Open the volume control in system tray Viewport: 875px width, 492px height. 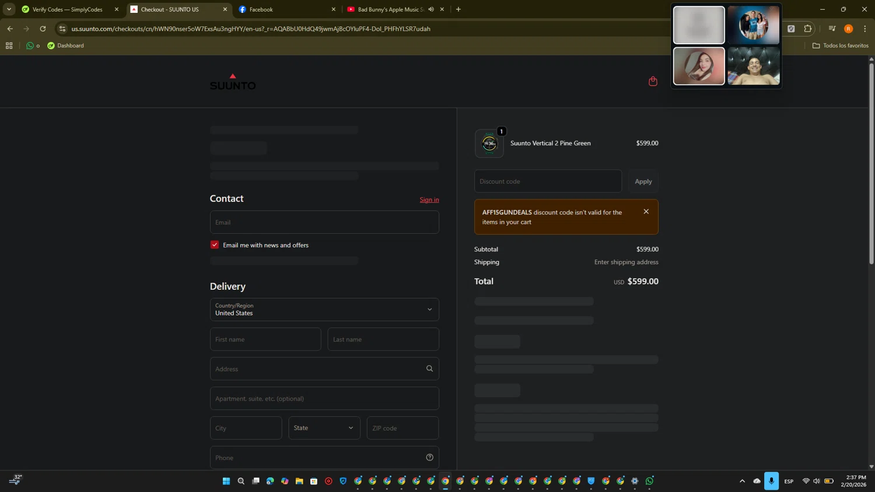point(816,481)
